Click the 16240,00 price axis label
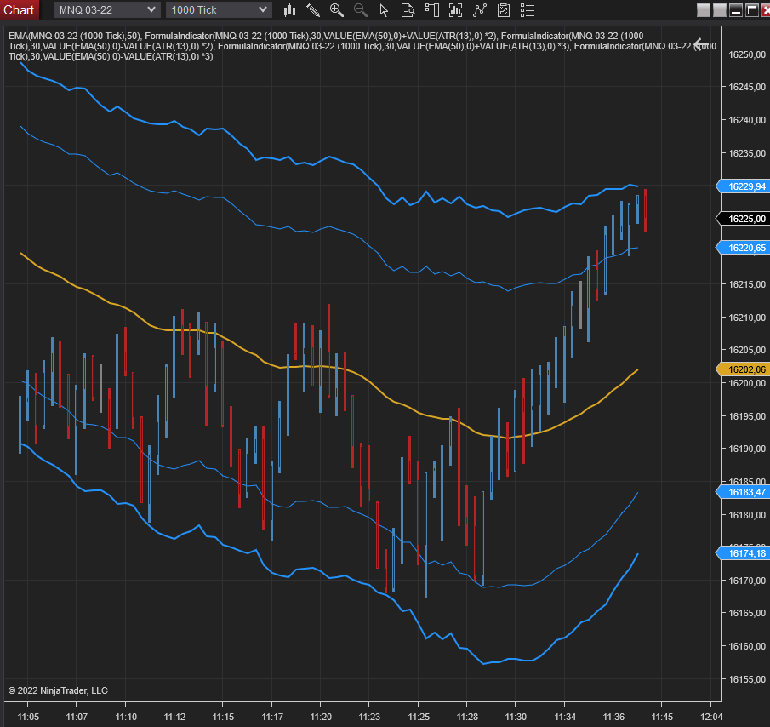The width and height of the screenshot is (770, 727). click(x=747, y=120)
